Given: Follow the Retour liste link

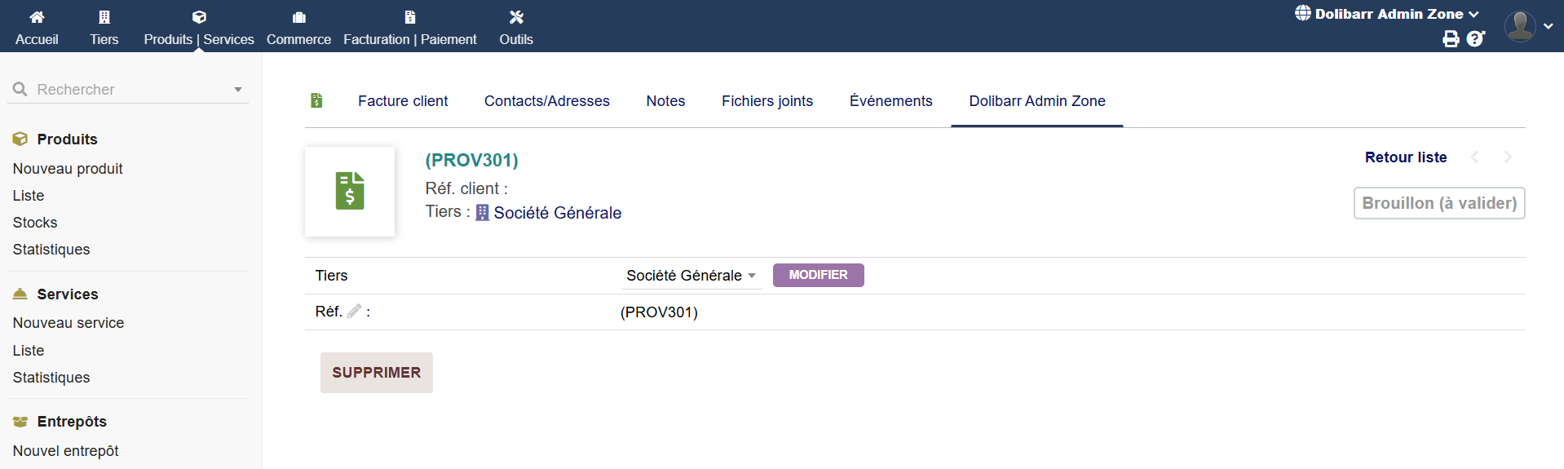Looking at the screenshot, I should [x=1405, y=157].
